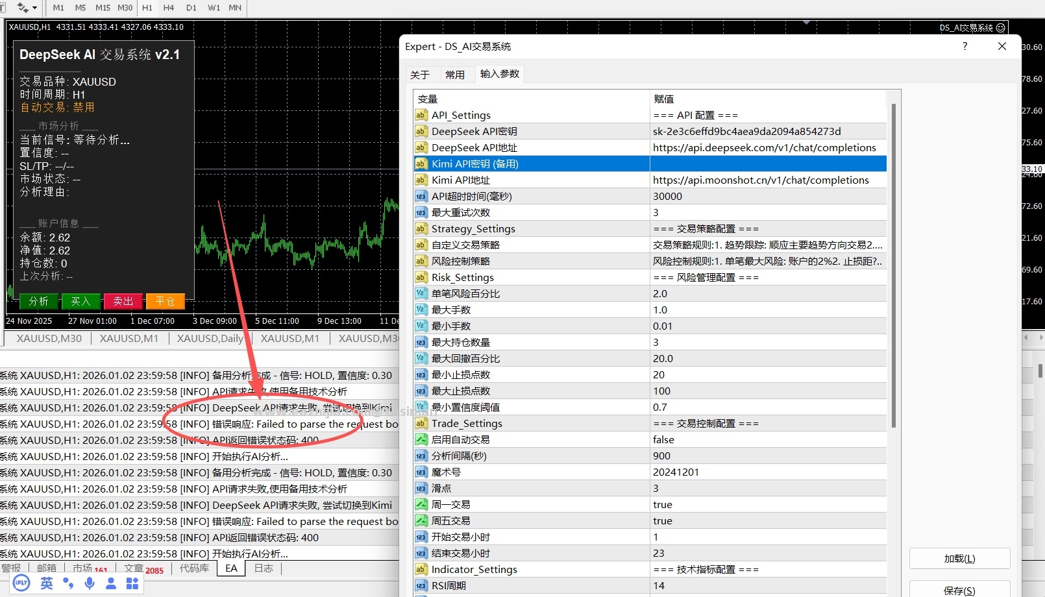Click string icon of DeepSeek API密钥 row
1045x597 pixels.
[421, 131]
